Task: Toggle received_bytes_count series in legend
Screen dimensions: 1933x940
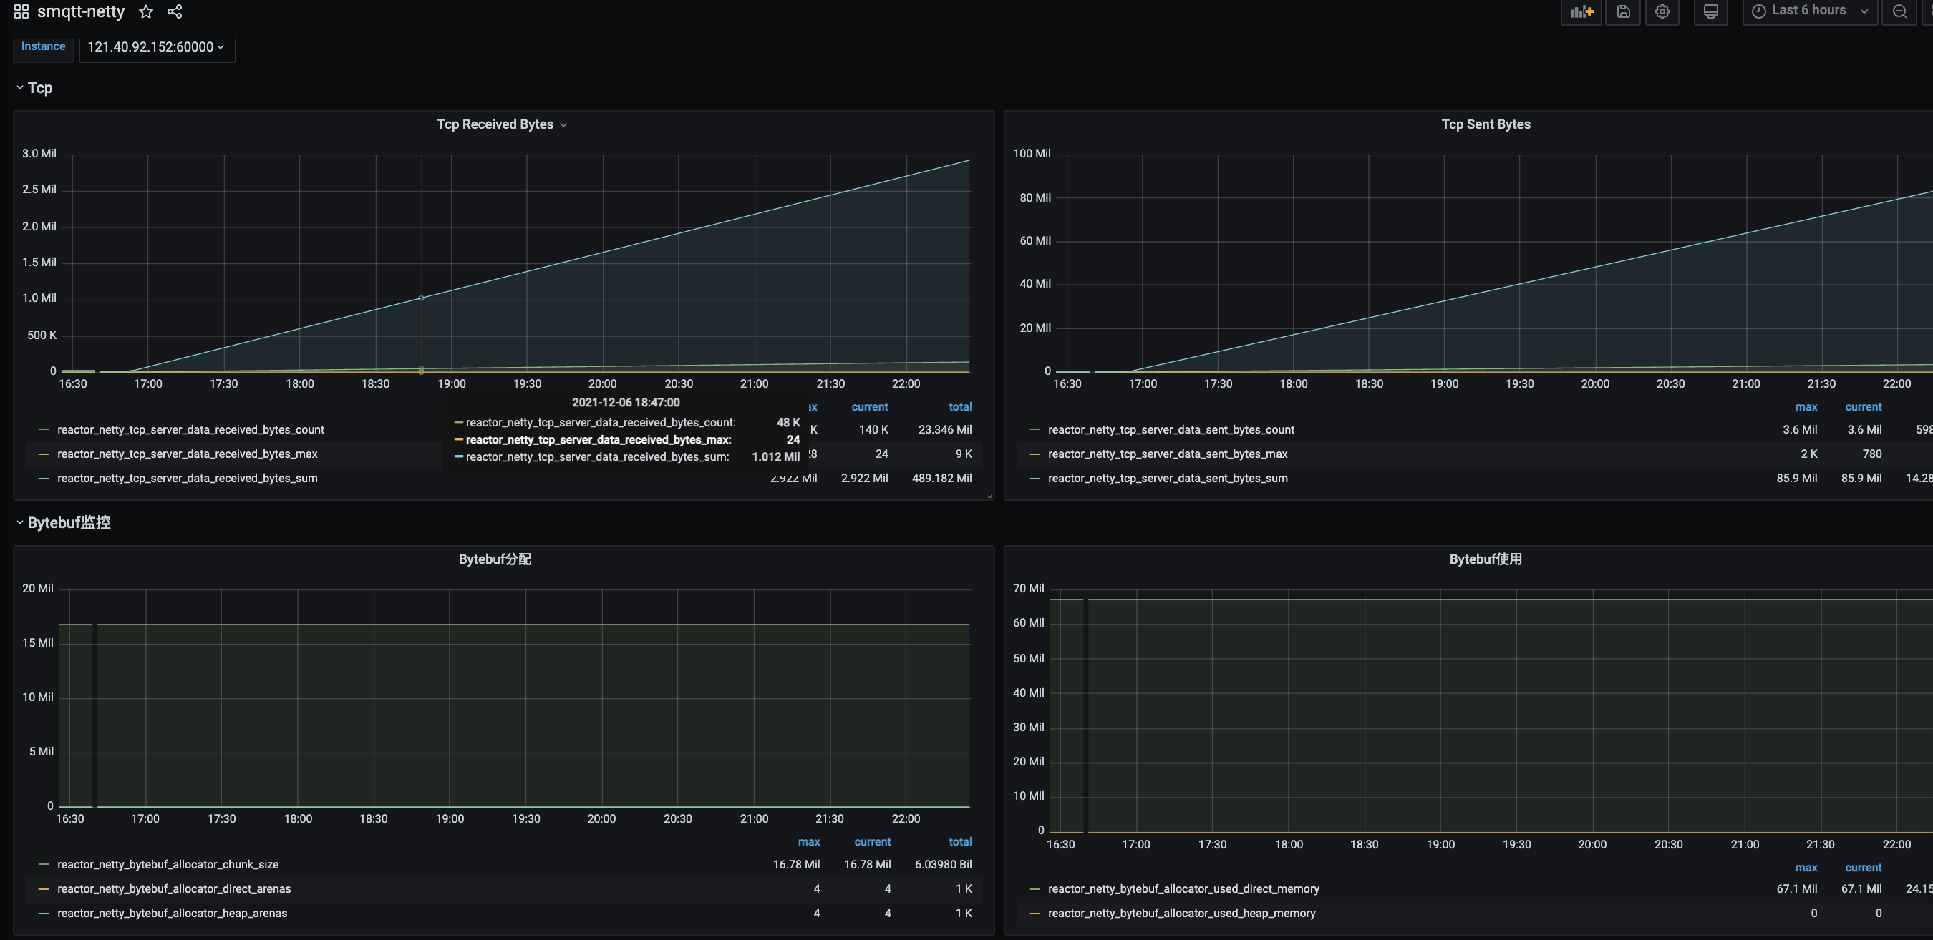Action: (190, 429)
